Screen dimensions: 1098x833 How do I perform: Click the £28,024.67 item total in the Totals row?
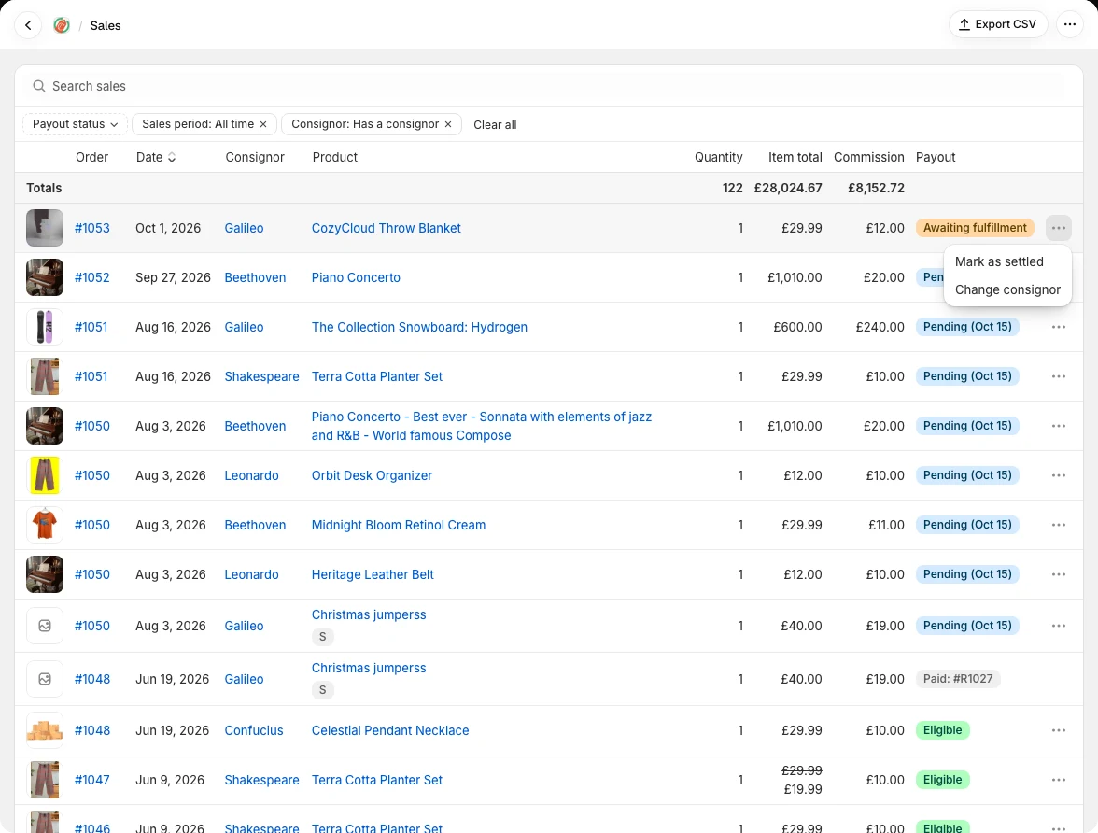click(x=788, y=188)
